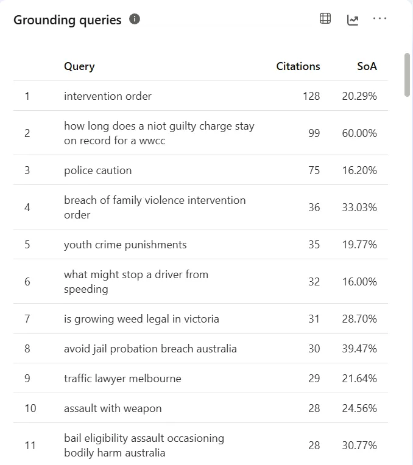
Task: Select the 'youth crime punishments' query
Action: (x=125, y=245)
